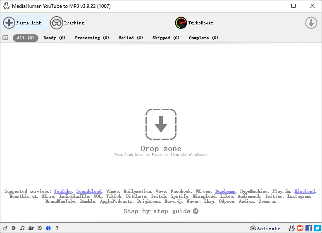Click the 'Vimeo' service name

pyautogui.click(x=112, y=191)
